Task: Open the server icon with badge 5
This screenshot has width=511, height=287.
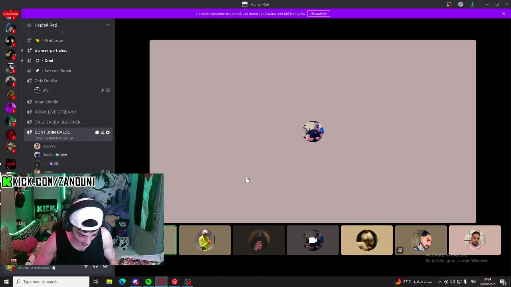Action: 11,108
